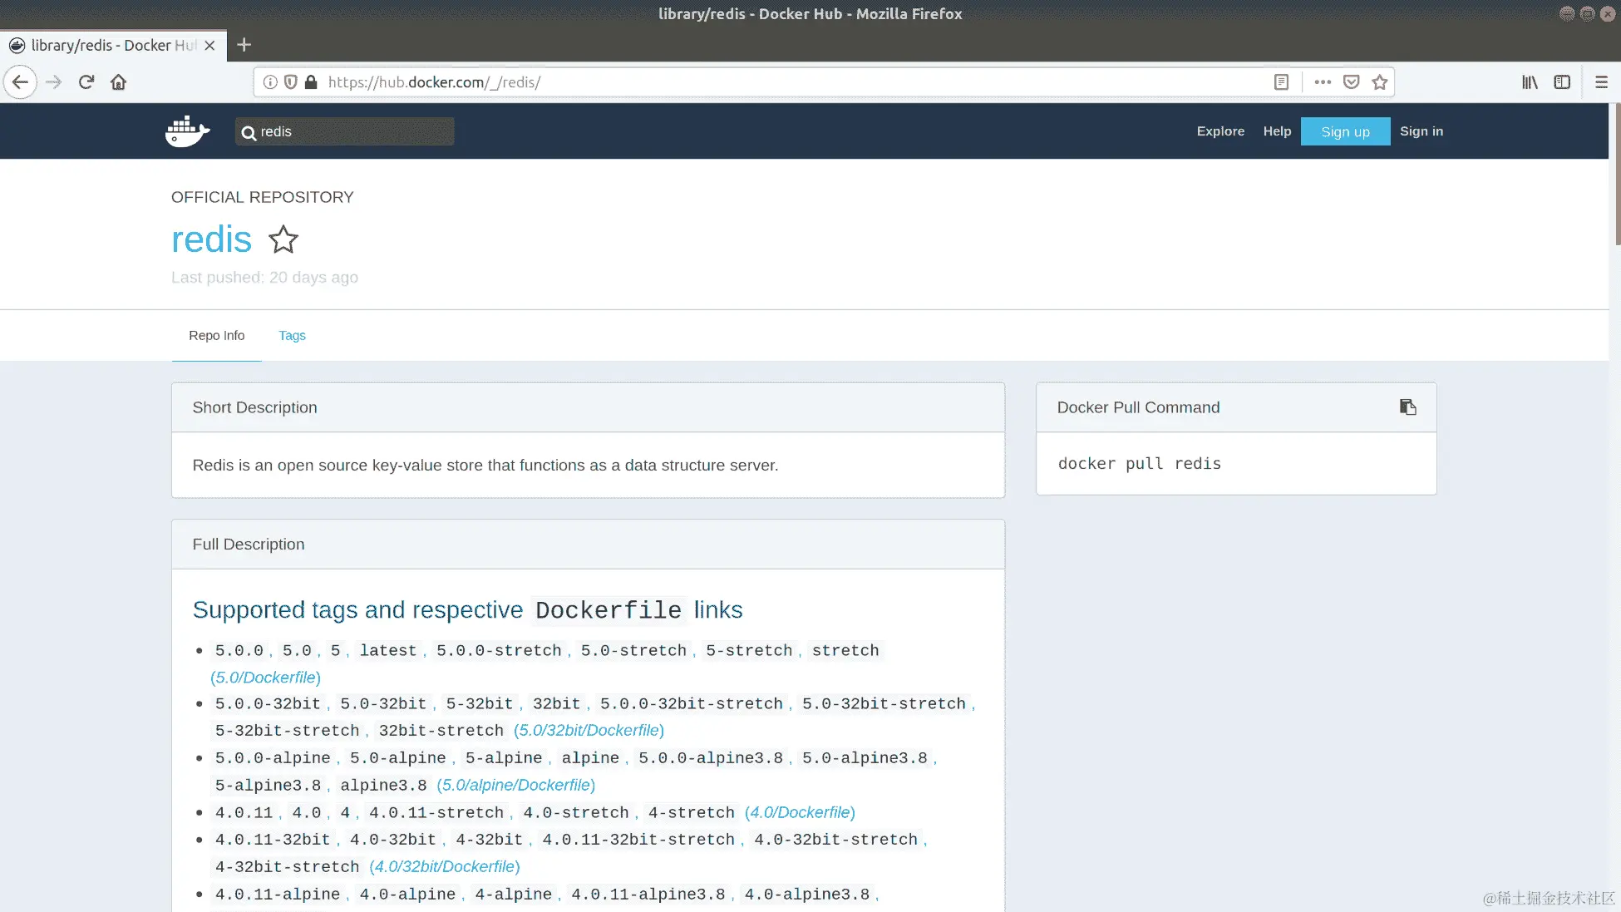Toggle Firefox reader view
1621x912 pixels.
coord(1281,82)
